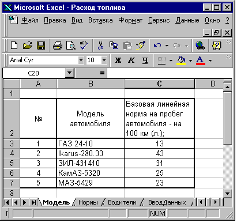Expand the Arial Cyr font dropdown
This screenshot has width=237, height=223.
pos(81,61)
